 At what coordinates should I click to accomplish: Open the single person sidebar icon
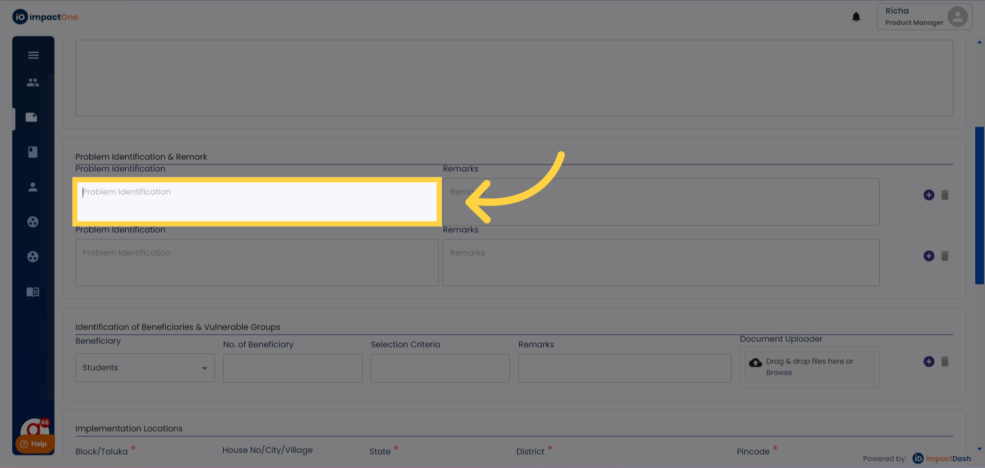33,187
